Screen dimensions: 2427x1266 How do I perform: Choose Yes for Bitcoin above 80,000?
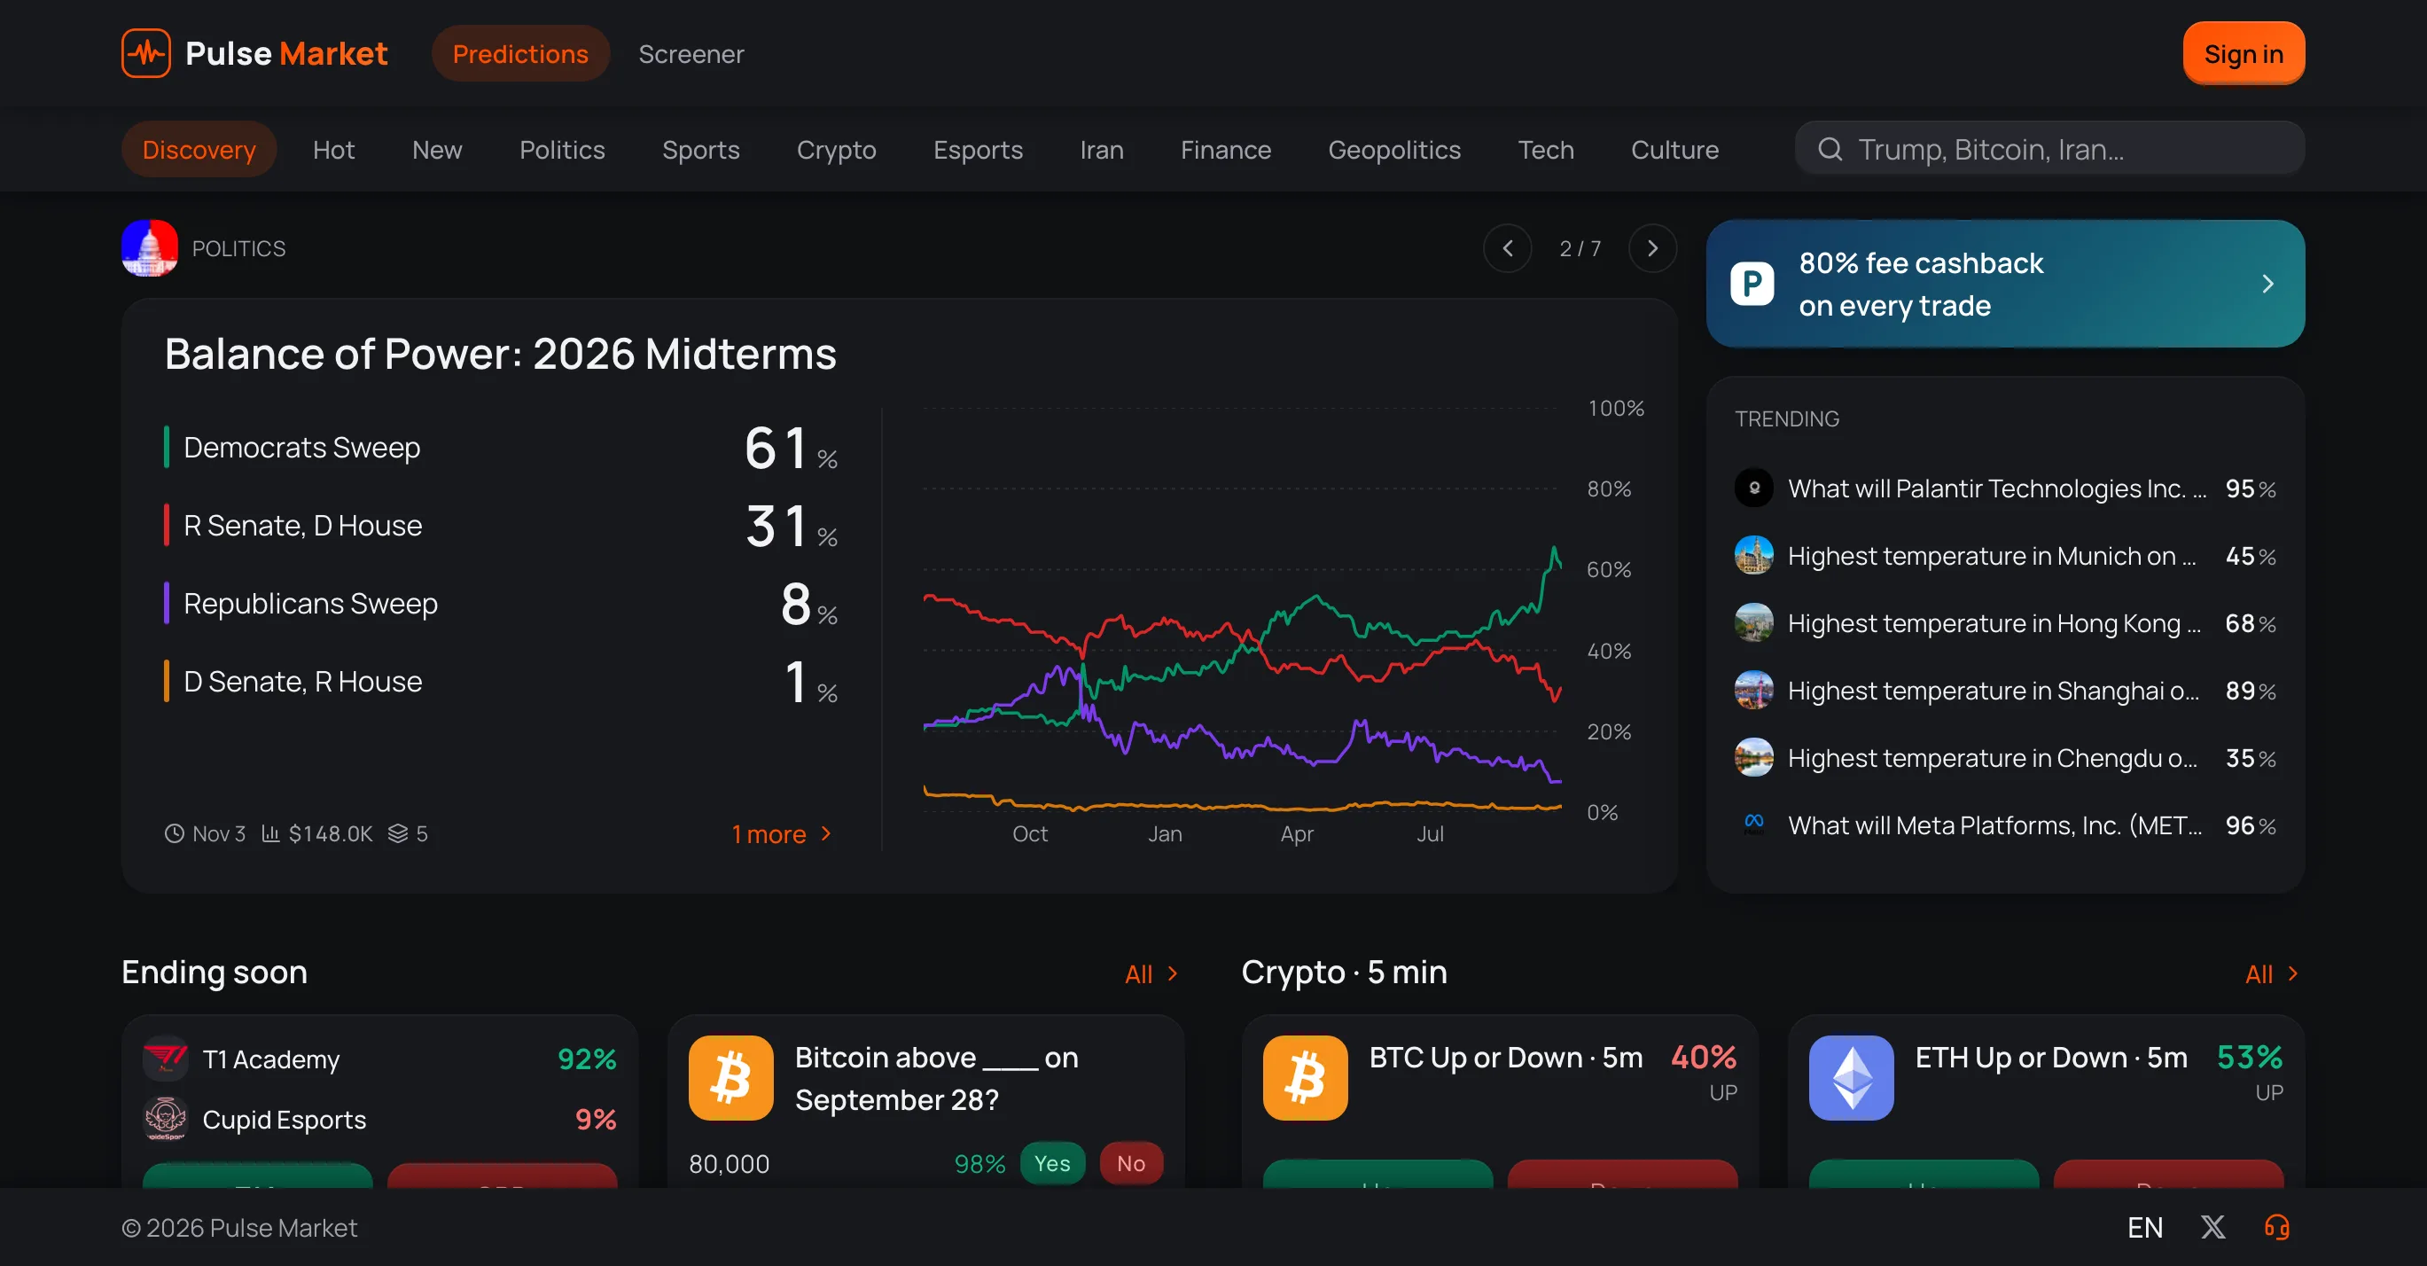tap(1051, 1163)
